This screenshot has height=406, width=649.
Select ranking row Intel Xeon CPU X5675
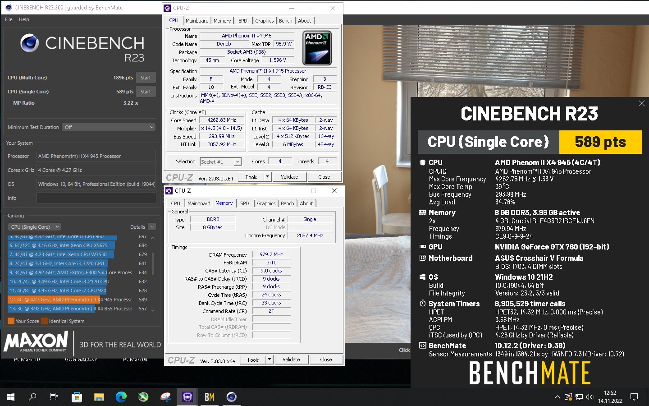[x=78, y=245]
